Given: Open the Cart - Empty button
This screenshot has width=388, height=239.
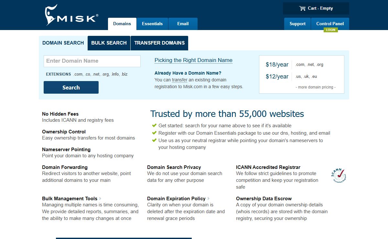Looking at the screenshot, I should 316,8.
